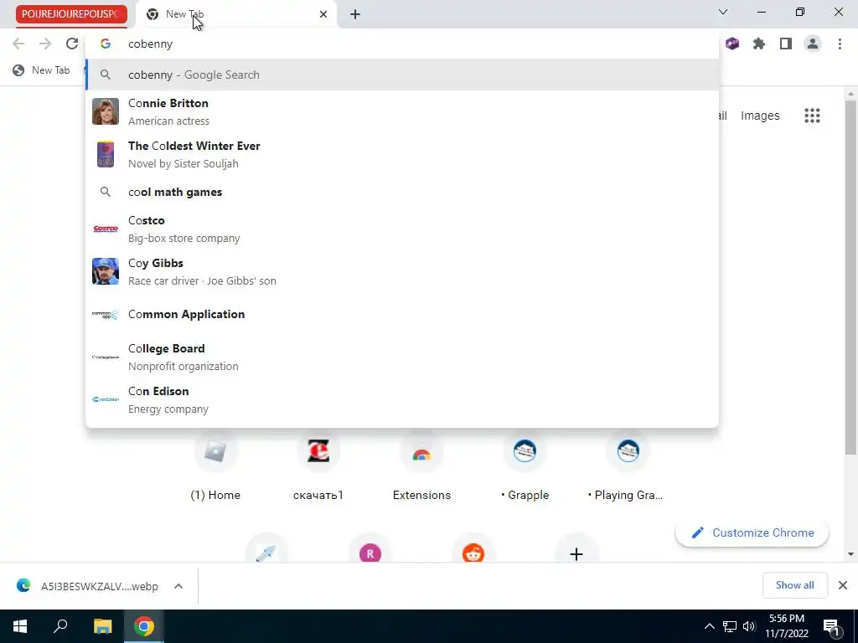The image size is (858, 643).
Task: Open the Google apps grid
Action: [x=812, y=116]
